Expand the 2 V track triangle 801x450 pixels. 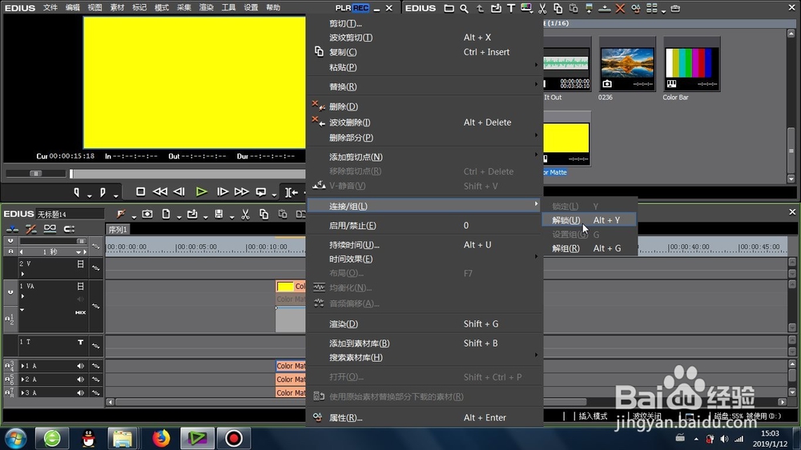(22, 274)
